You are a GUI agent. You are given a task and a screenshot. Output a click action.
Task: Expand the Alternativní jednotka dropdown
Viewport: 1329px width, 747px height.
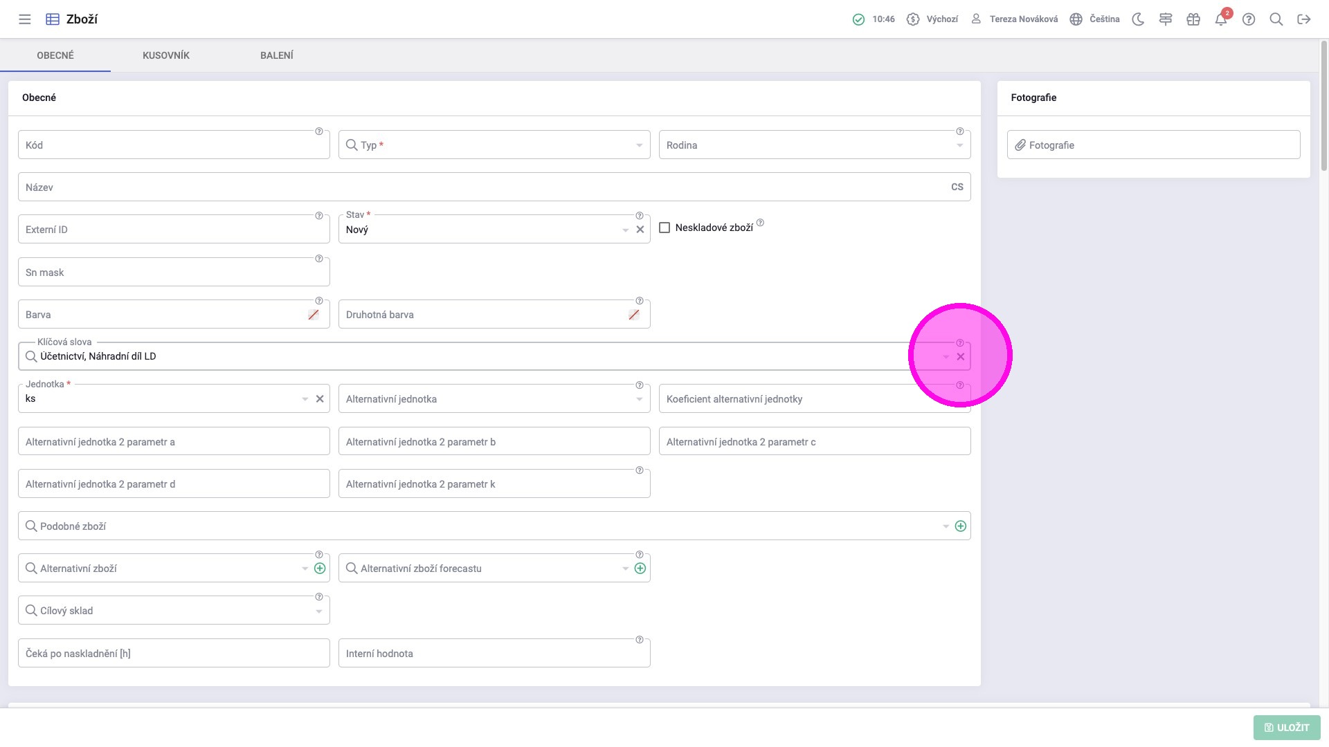tap(639, 399)
